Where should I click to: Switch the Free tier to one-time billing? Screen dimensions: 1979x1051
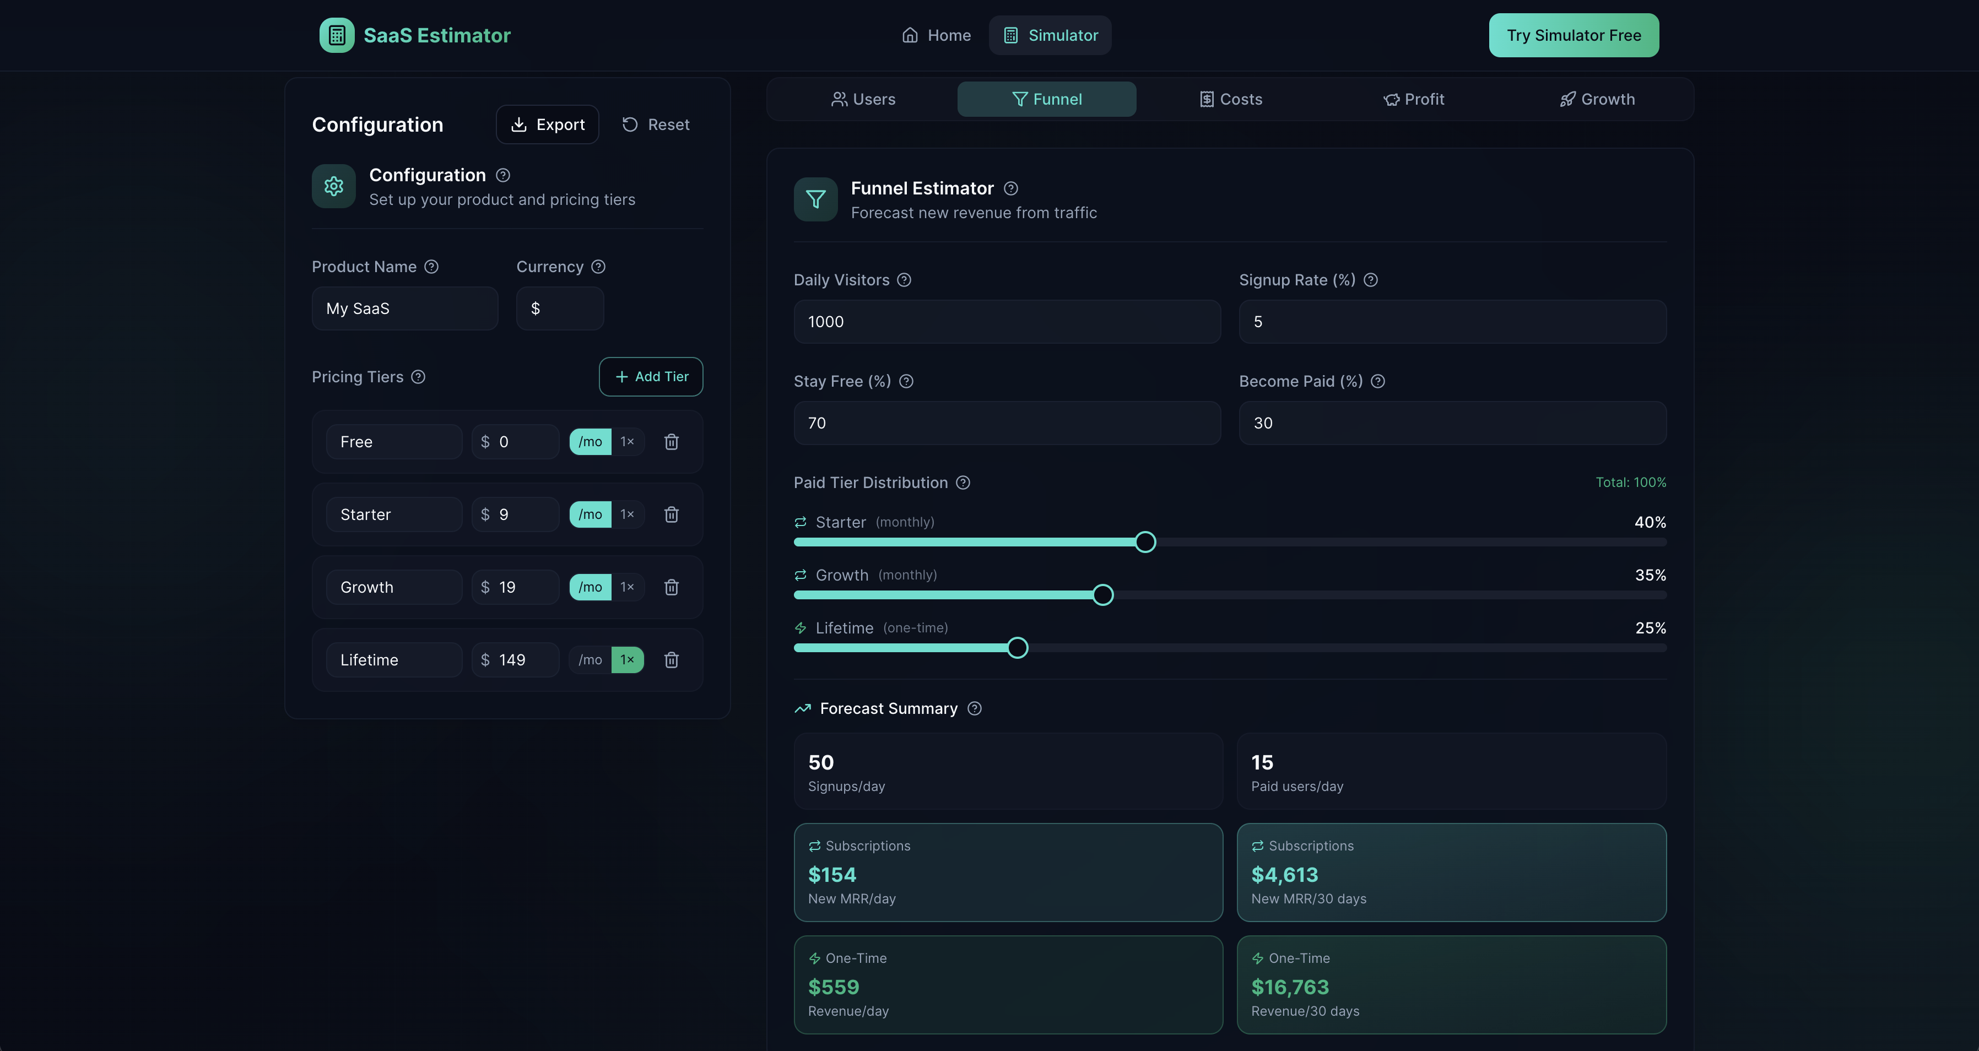pos(628,442)
